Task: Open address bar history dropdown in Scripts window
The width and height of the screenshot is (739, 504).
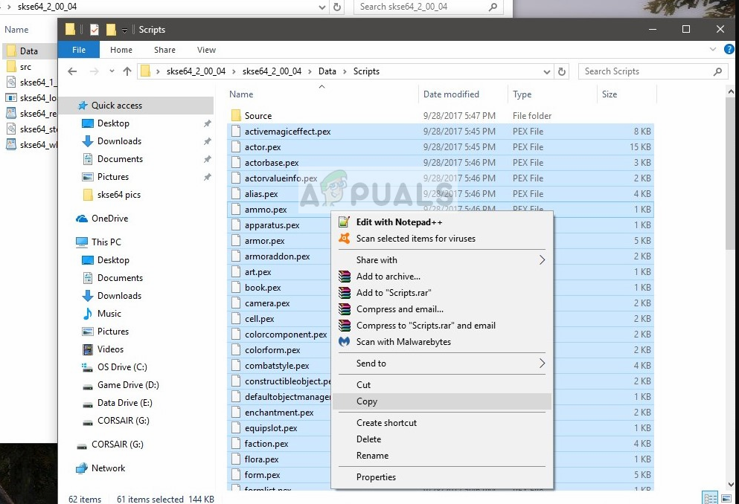Action: point(547,72)
